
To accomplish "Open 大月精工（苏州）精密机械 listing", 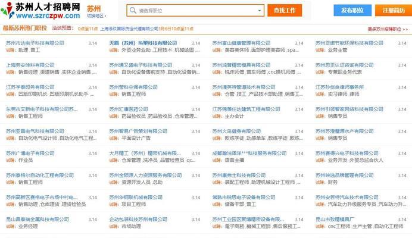I will point(145,154).
